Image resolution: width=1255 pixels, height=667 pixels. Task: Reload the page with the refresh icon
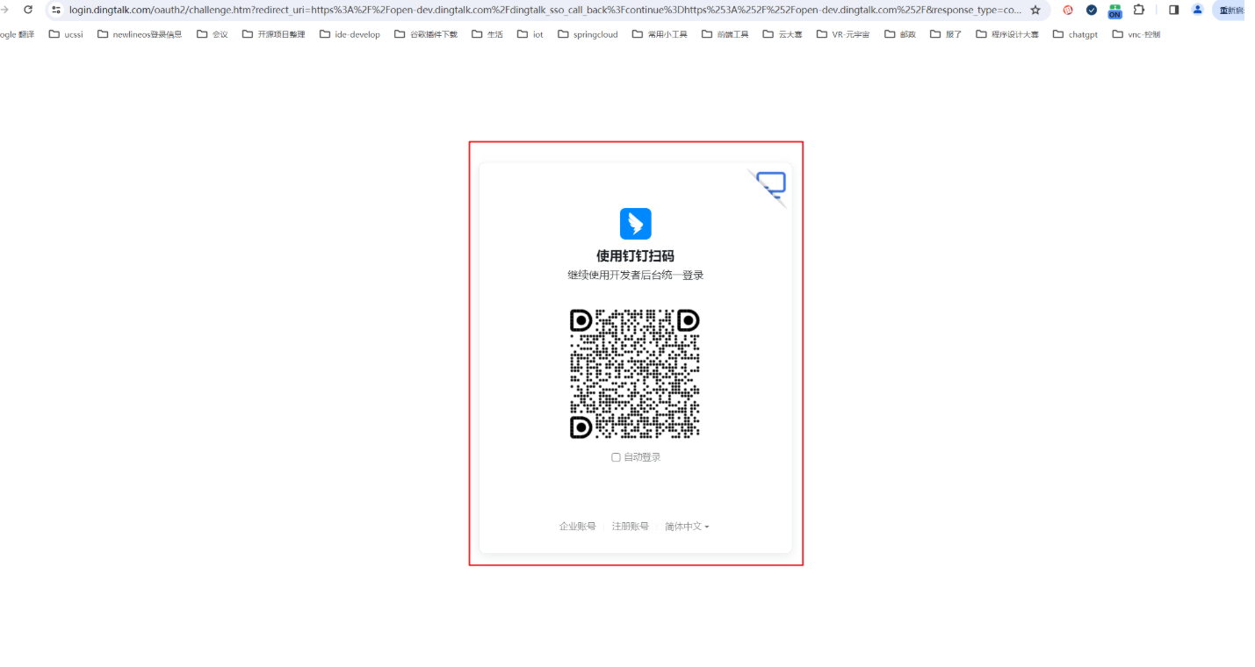click(28, 10)
